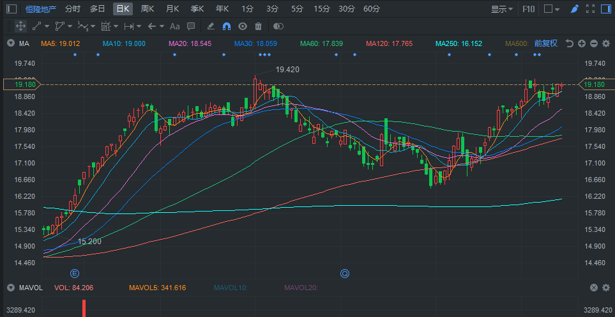Screen dimensions: 615x317
Task: Enable the dimmed MAVOL10 line
Action: [231, 288]
